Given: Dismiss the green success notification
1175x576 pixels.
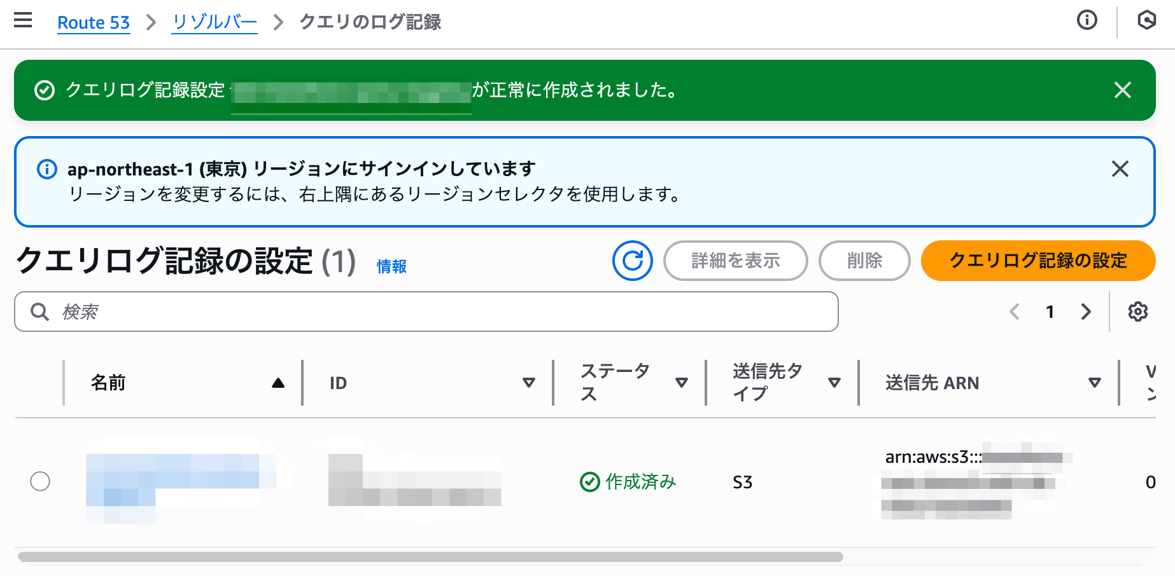Looking at the screenshot, I should (x=1122, y=90).
